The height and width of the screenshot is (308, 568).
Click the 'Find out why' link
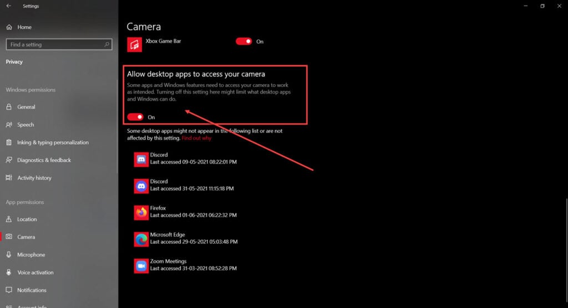(196, 138)
